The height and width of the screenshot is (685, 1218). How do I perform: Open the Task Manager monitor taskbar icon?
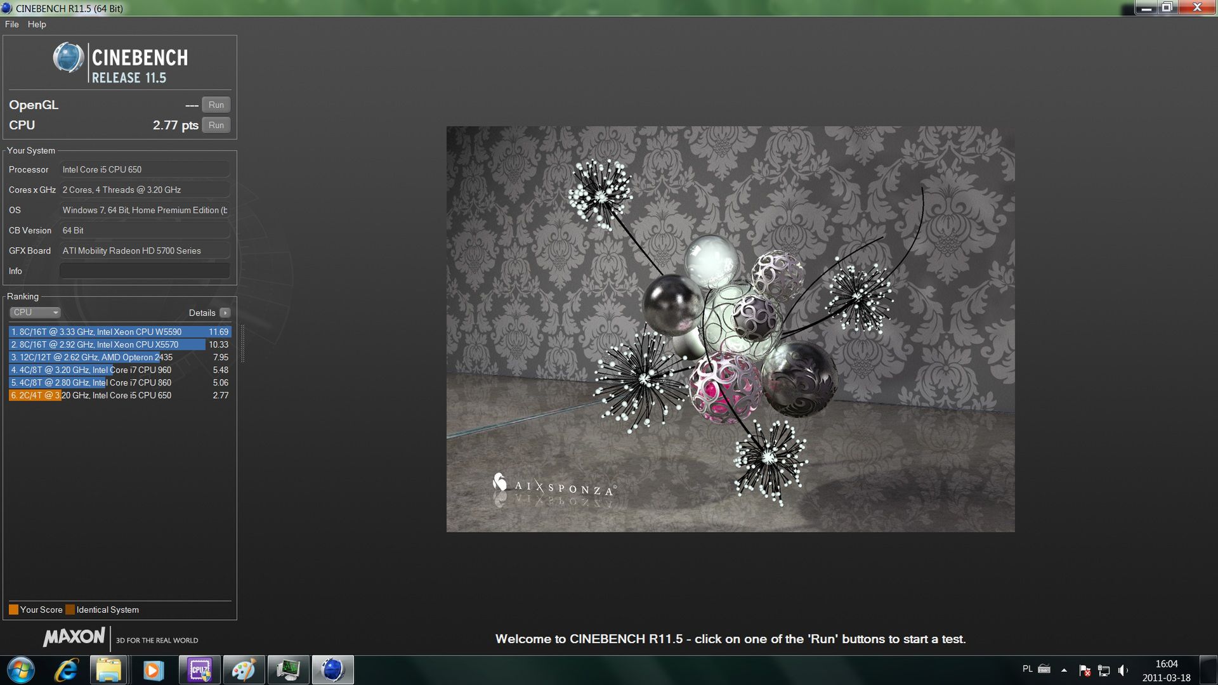point(288,670)
